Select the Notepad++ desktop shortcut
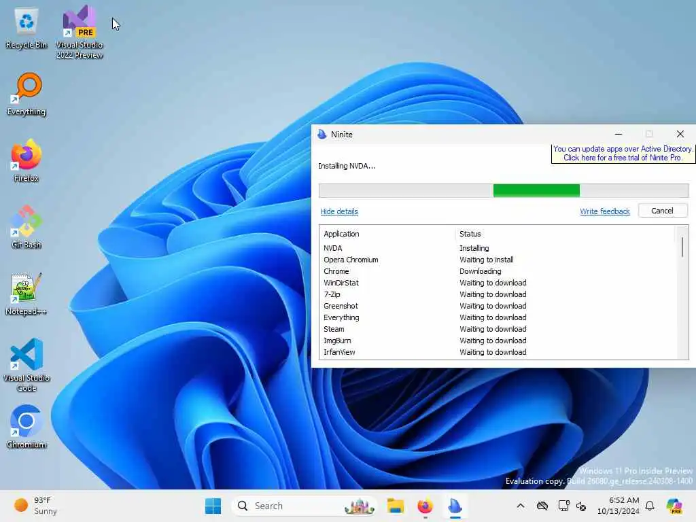This screenshot has width=696, height=522. (x=27, y=294)
